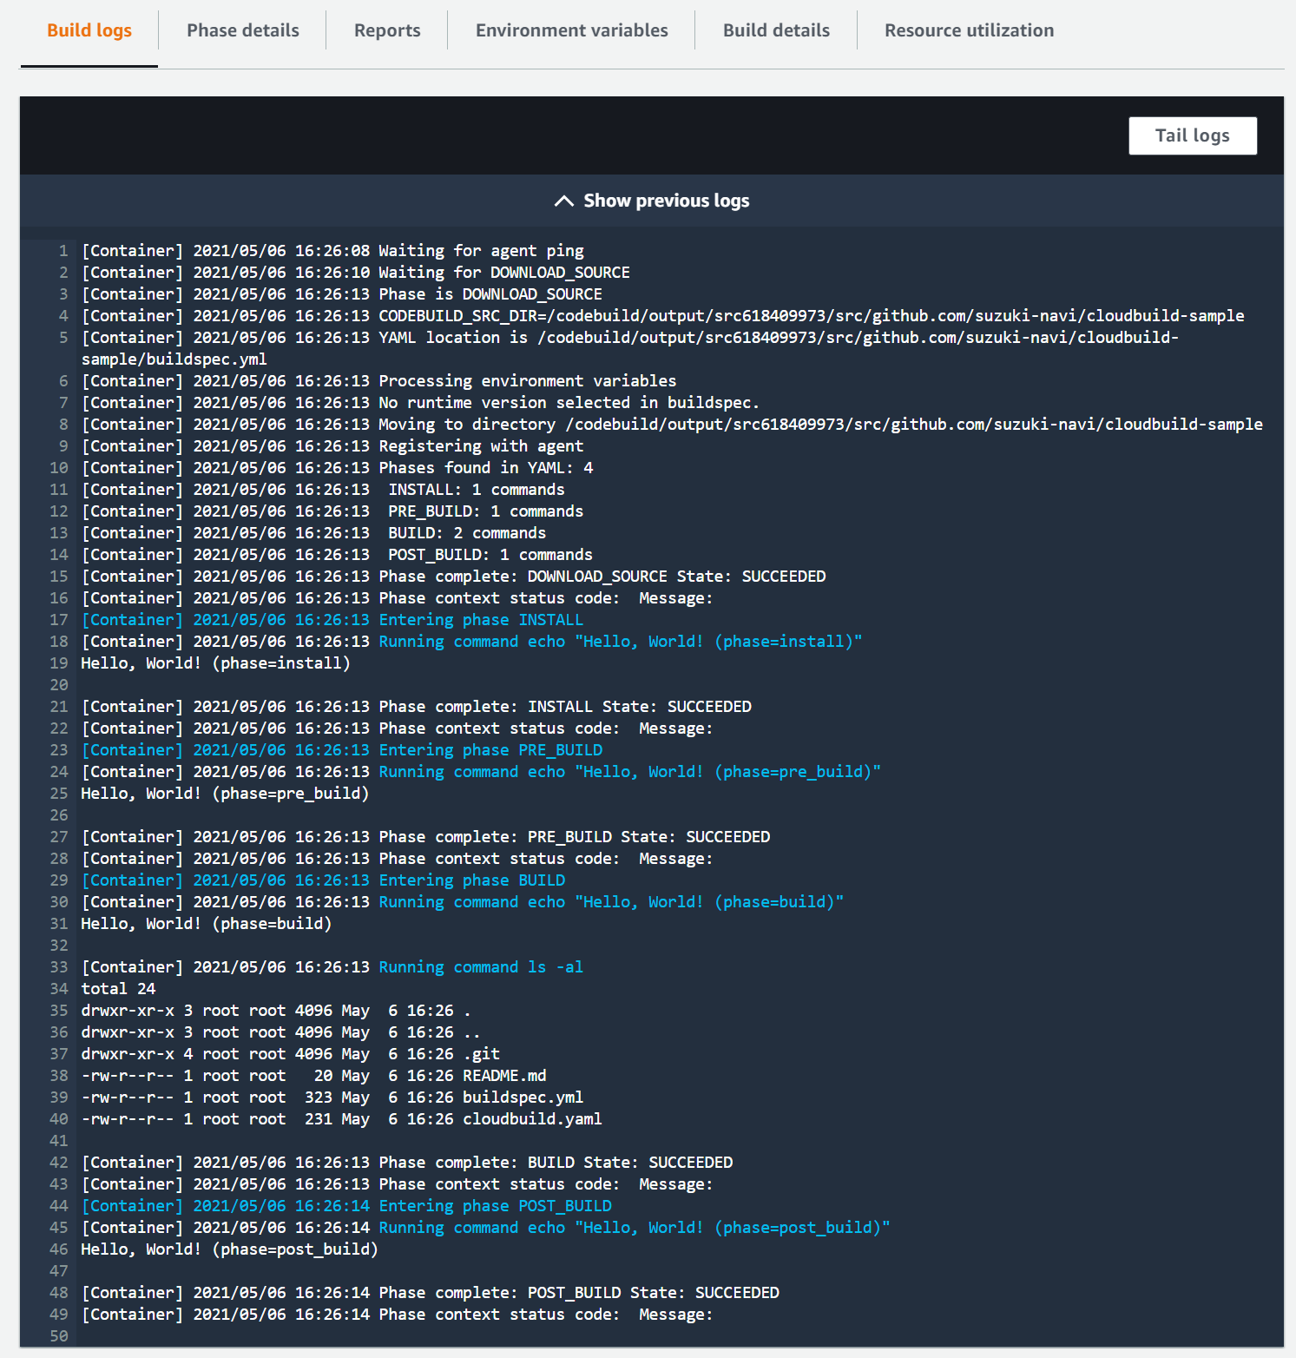1296x1358 pixels.
Task: Click line number 1 in the gutter
Action: coord(62,250)
